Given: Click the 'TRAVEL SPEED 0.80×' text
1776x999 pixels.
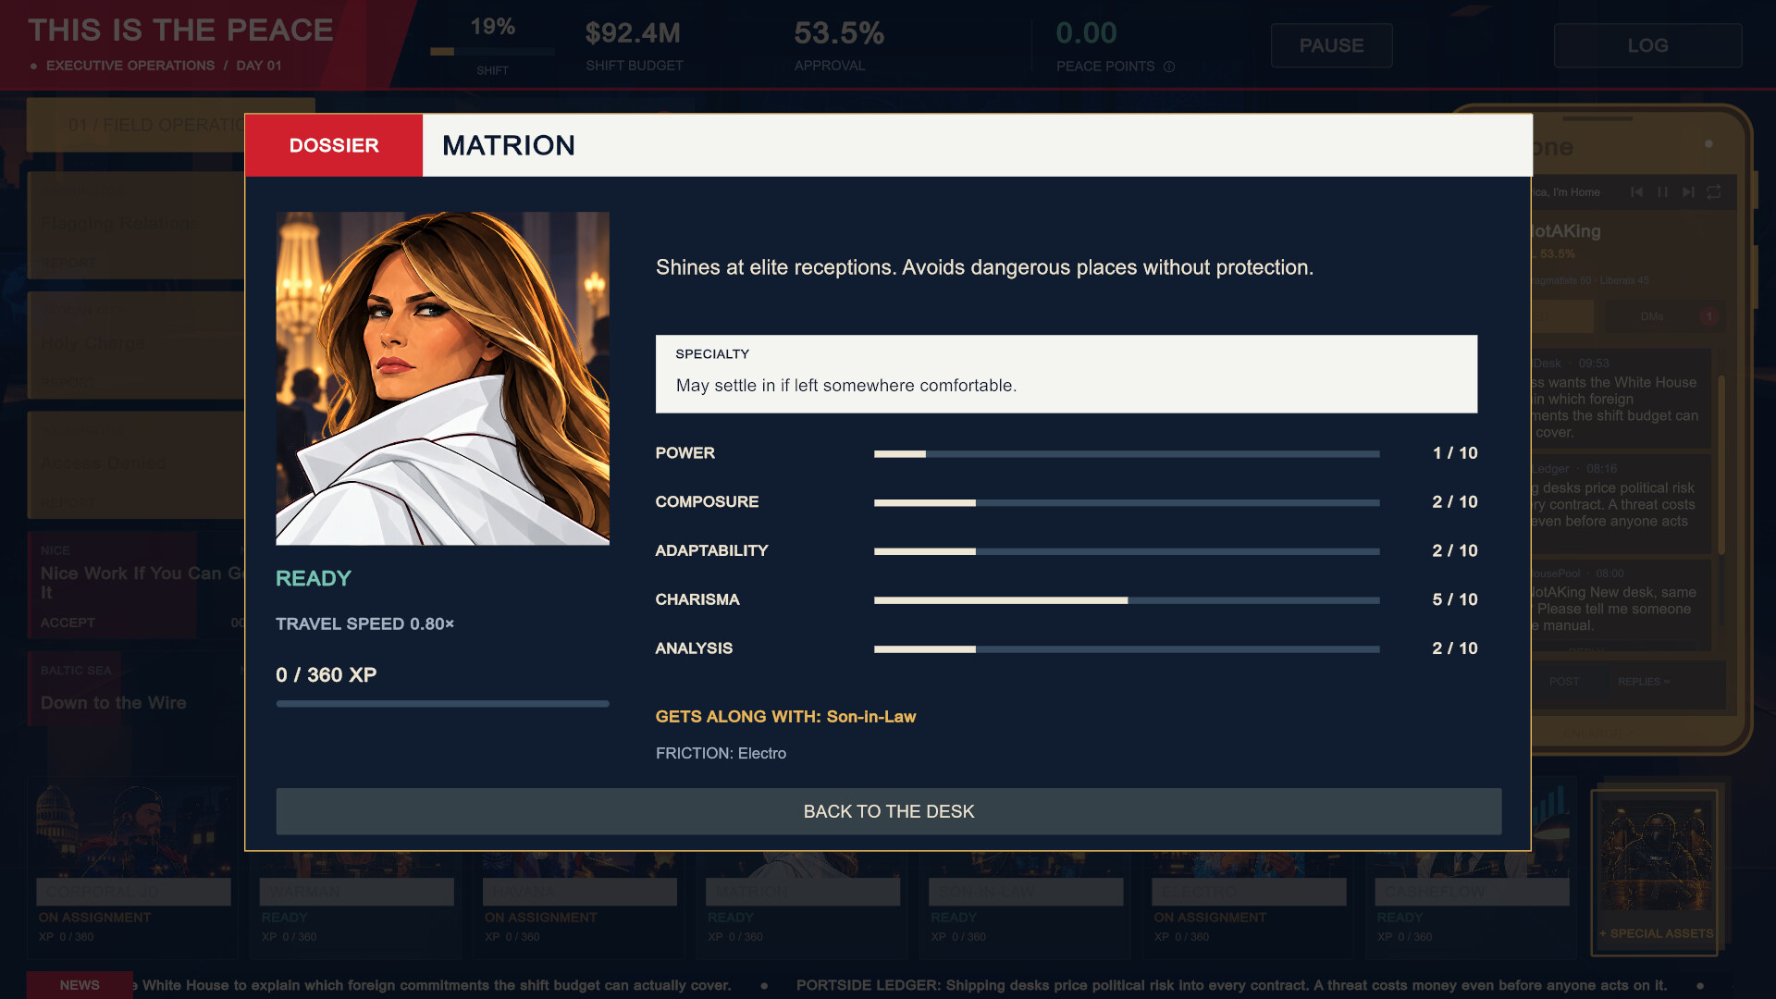Looking at the screenshot, I should pyautogui.click(x=364, y=624).
